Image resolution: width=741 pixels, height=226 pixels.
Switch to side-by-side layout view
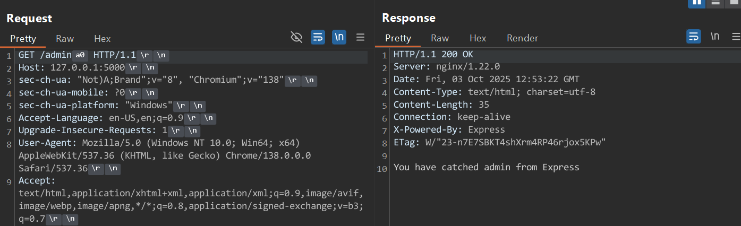(x=696, y=3)
